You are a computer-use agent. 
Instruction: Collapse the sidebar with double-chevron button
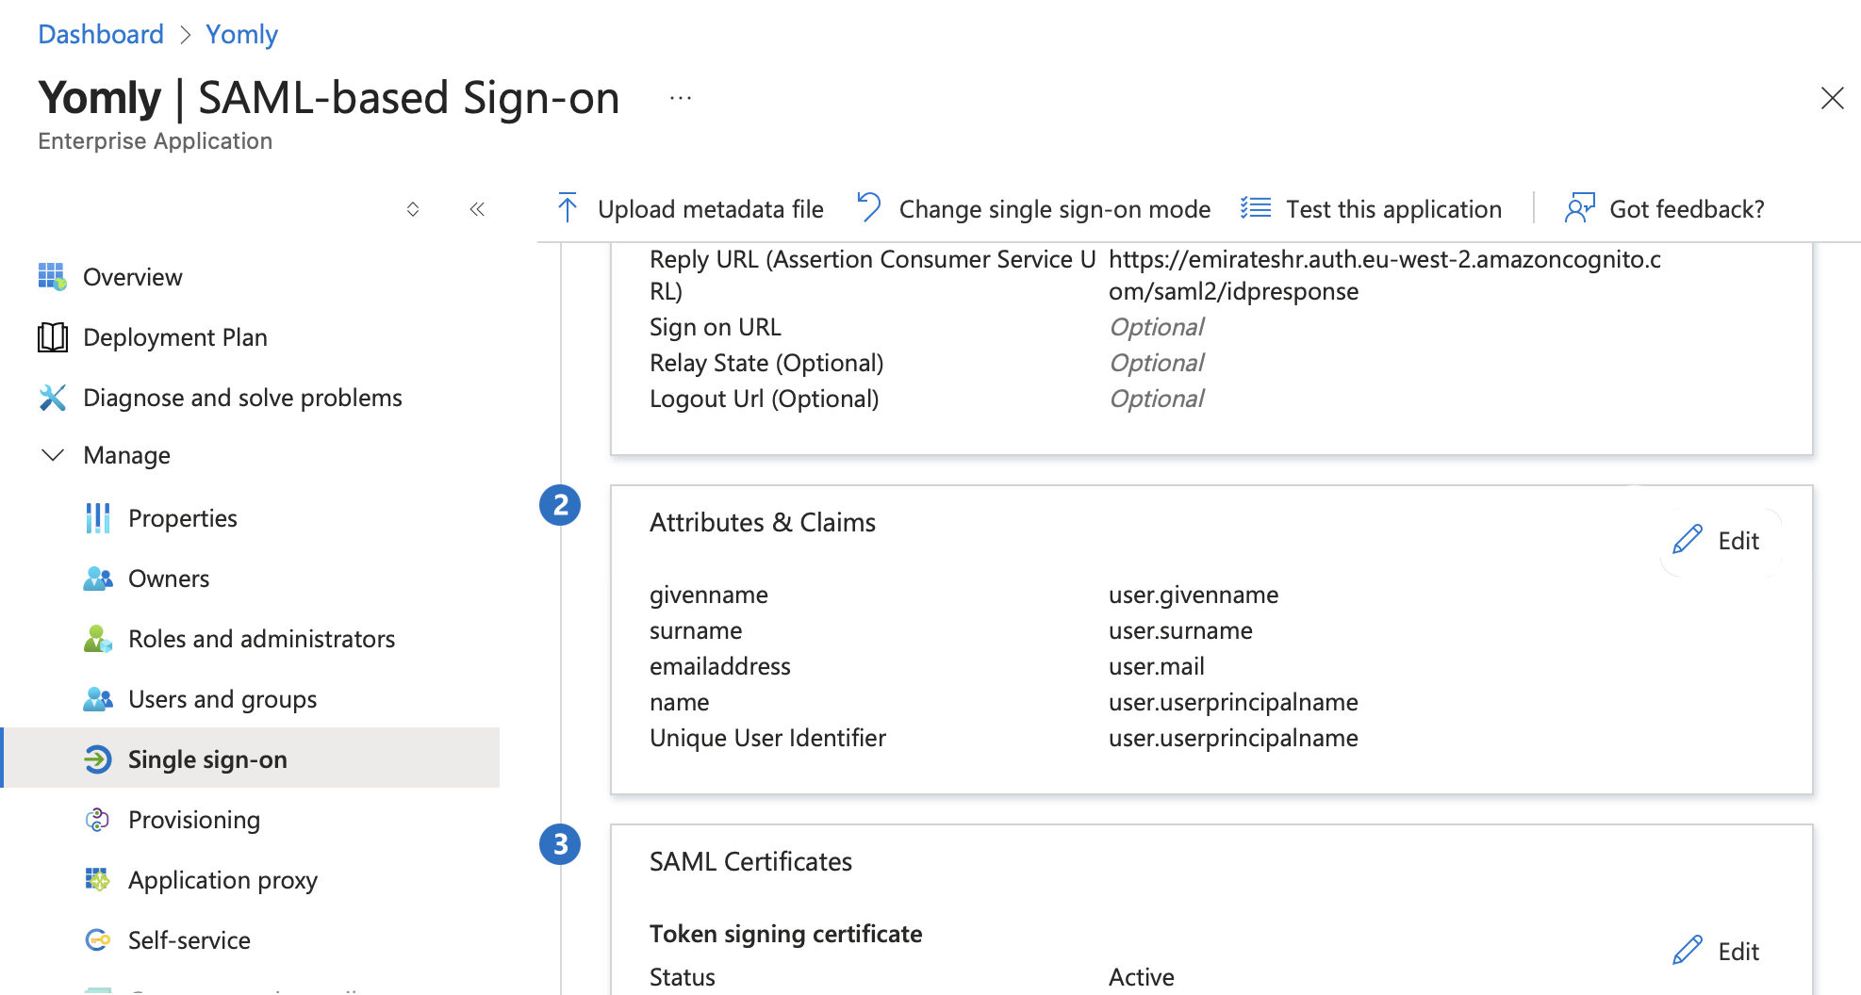(x=477, y=209)
